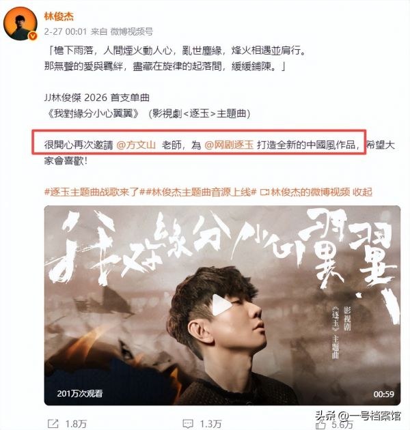Viewport: 410px width, 430px height.
Task: Click the share/repost icon showing 1.8万
Action: tap(53, 424)
